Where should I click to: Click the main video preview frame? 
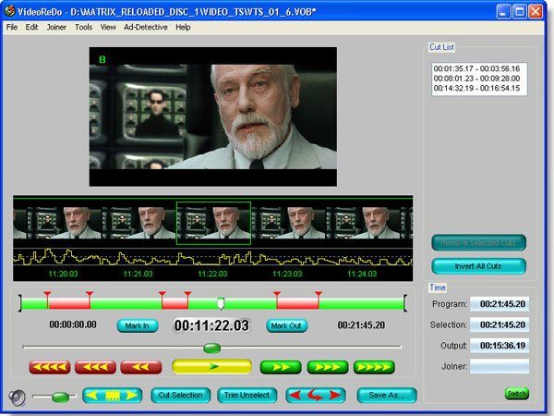click(213, 116)
